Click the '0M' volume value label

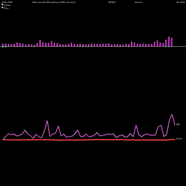pyautogui.click(x=178, y=124)
